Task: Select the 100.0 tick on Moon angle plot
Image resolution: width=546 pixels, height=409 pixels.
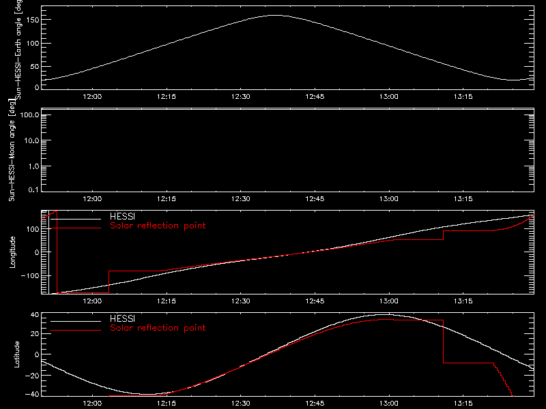Action: 29,115
